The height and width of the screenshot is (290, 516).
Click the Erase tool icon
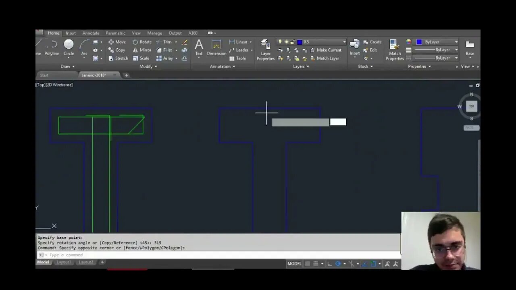(185, 42)
